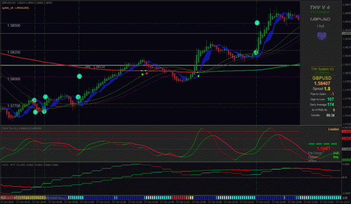Click the red 1.5841 price readout
The width and height of the screenshot is (351, 204).
coord(323,148)
